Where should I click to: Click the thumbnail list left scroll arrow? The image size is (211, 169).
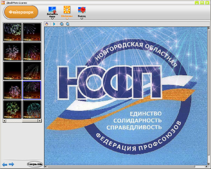coord(4,121)
